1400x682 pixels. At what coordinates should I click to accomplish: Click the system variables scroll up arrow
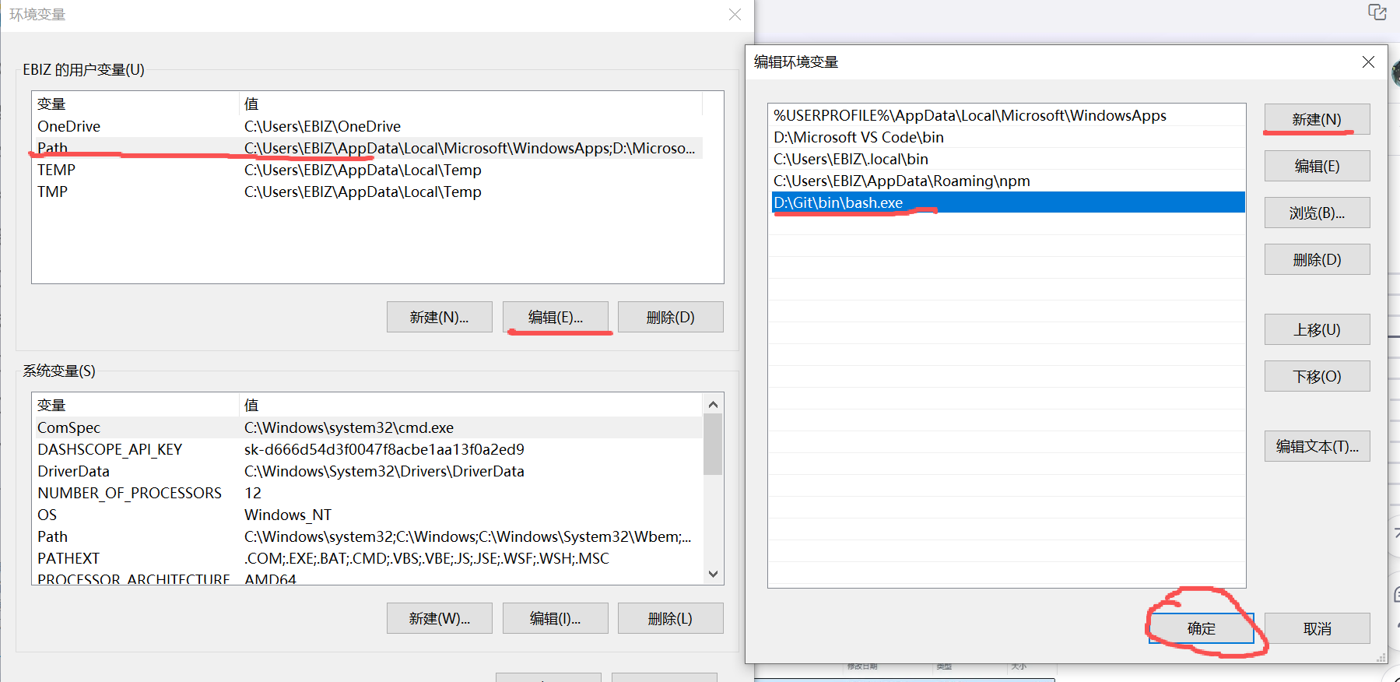click(x=713, y=404)
